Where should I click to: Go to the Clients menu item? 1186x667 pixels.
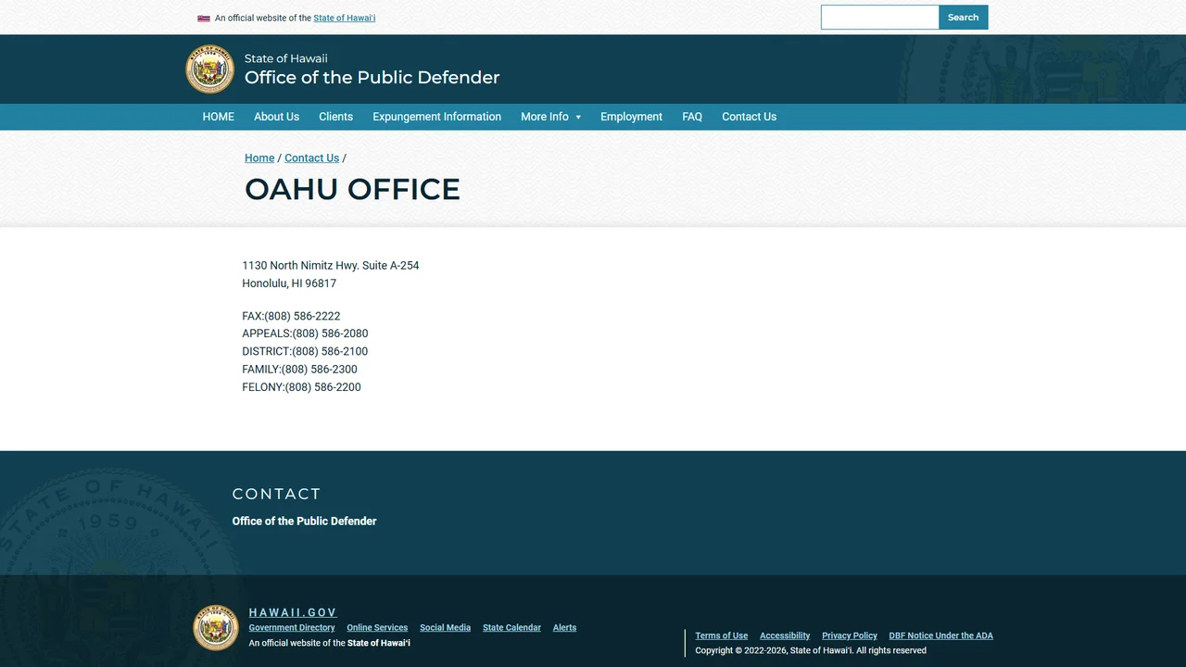point(335,117)
